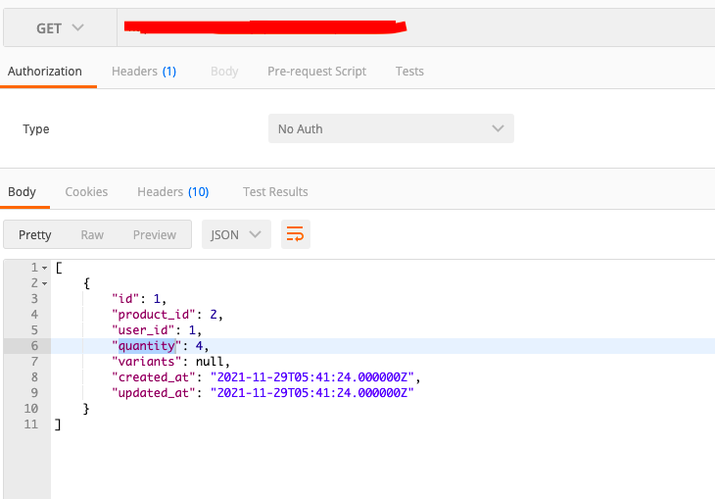Switch to Preview response view
This screenshot has width=715, height=499.
[154, 234]
